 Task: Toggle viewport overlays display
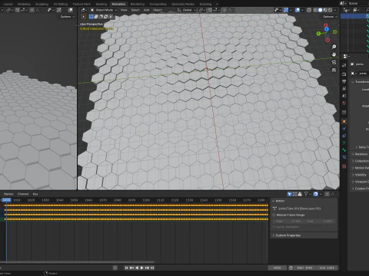(x=298, y=10)
